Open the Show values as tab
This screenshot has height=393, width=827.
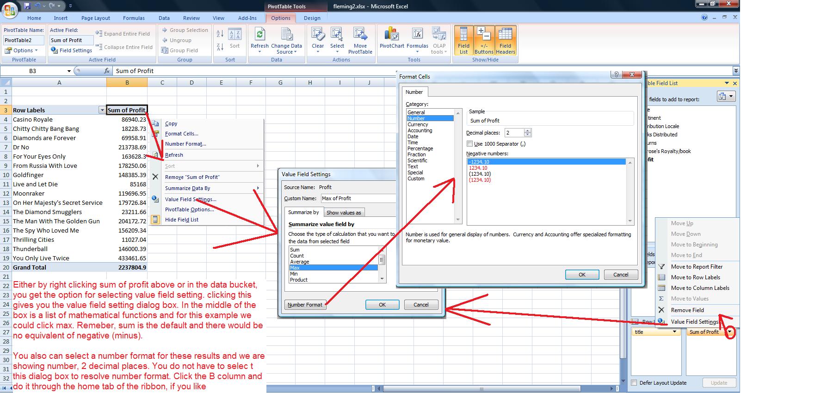[344, 213]
